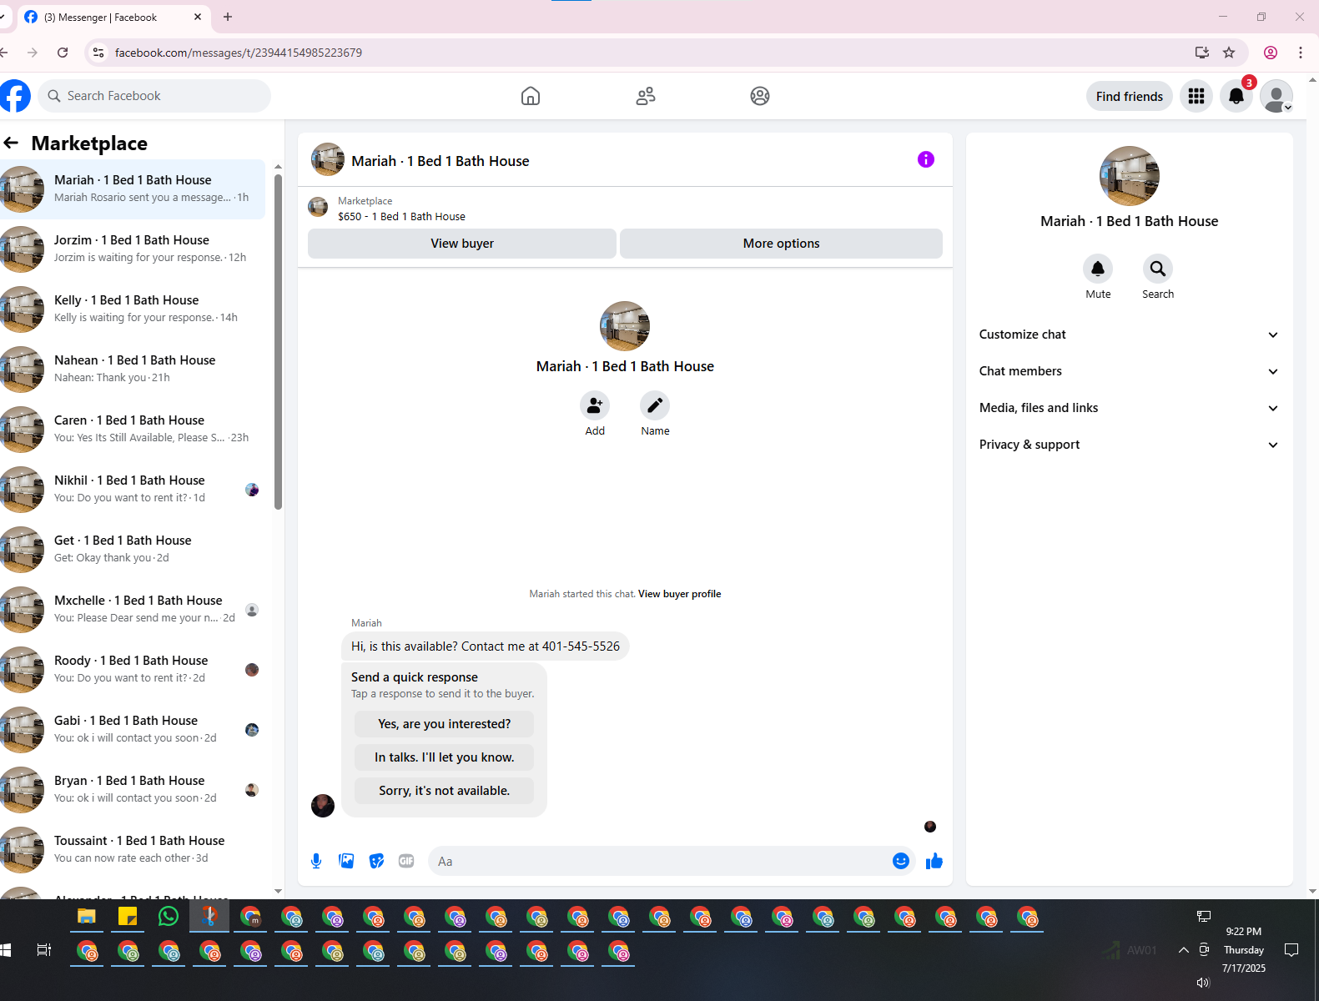This screenshot has width=1319, height=1001.
Task: Open the account profile avatar menu
Action: tap(1276, 96)
